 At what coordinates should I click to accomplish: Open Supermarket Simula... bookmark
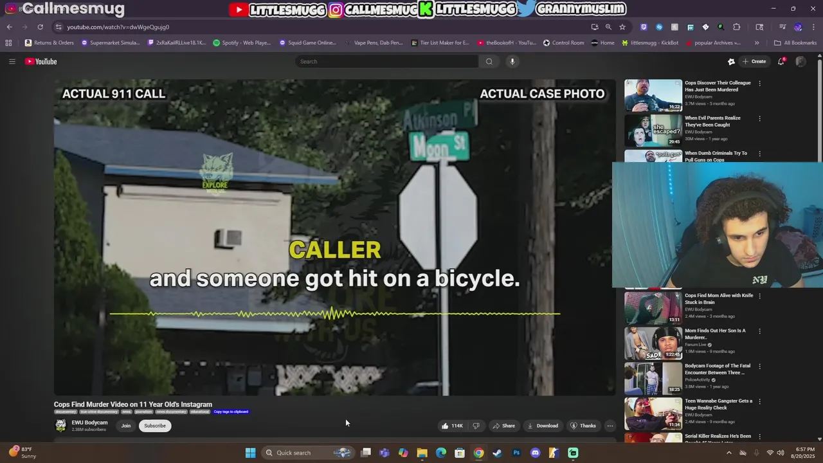pyautogui.click(x=111, y=43)
